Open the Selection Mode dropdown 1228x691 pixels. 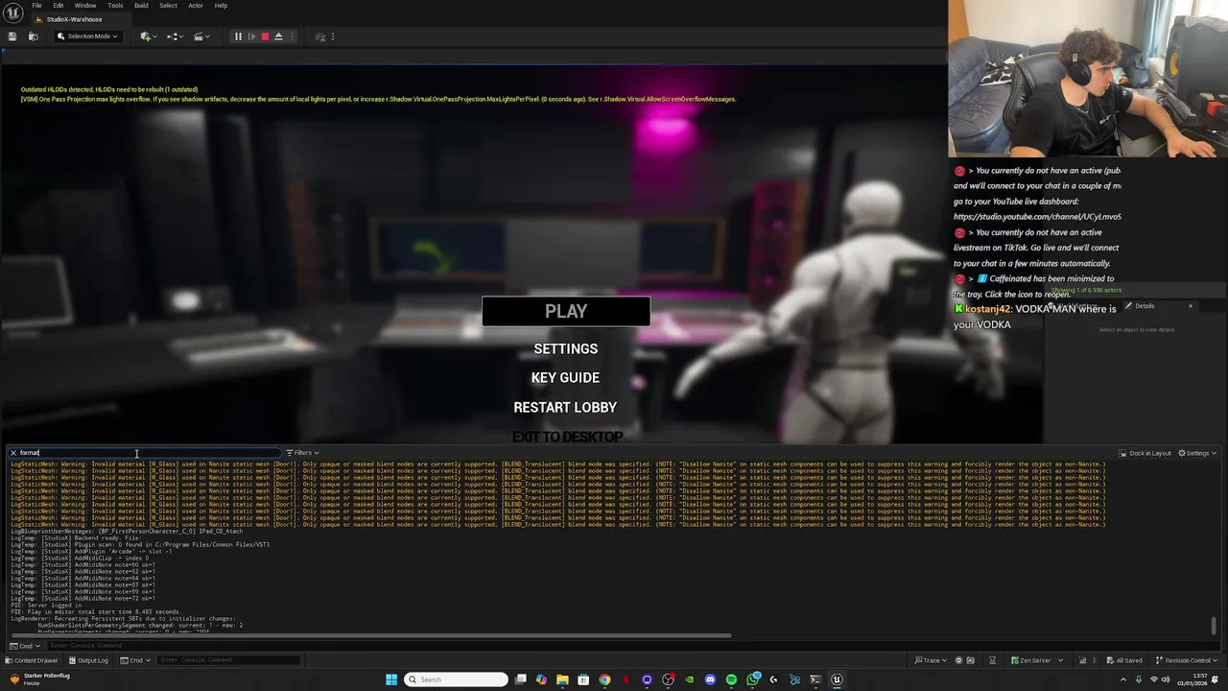[x=87, y=36]
